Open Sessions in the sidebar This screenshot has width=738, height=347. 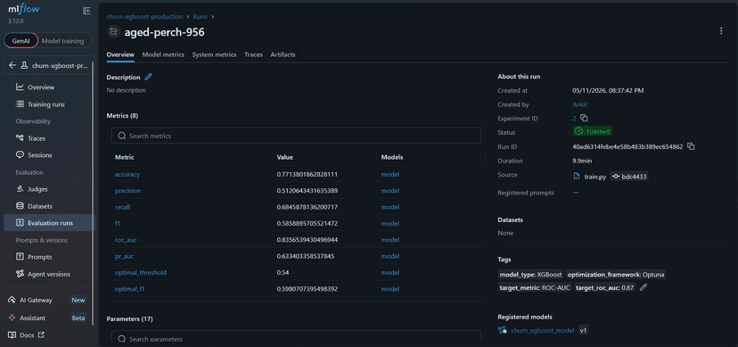click(49, 155)
